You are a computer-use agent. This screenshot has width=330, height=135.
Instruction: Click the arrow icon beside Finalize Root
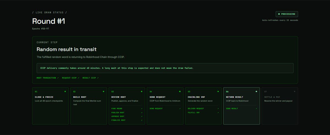(142, 120)
